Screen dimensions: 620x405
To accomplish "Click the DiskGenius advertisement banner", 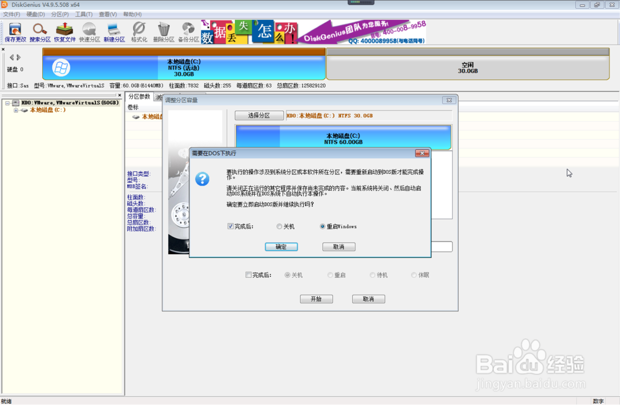I will click(313, 32).
